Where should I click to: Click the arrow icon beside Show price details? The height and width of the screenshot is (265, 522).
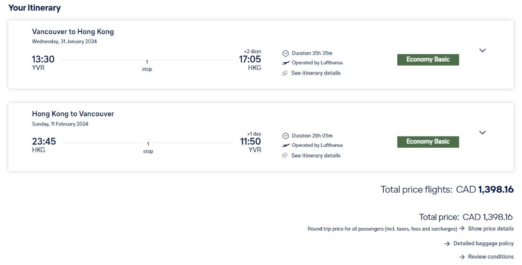pos(462,228)
